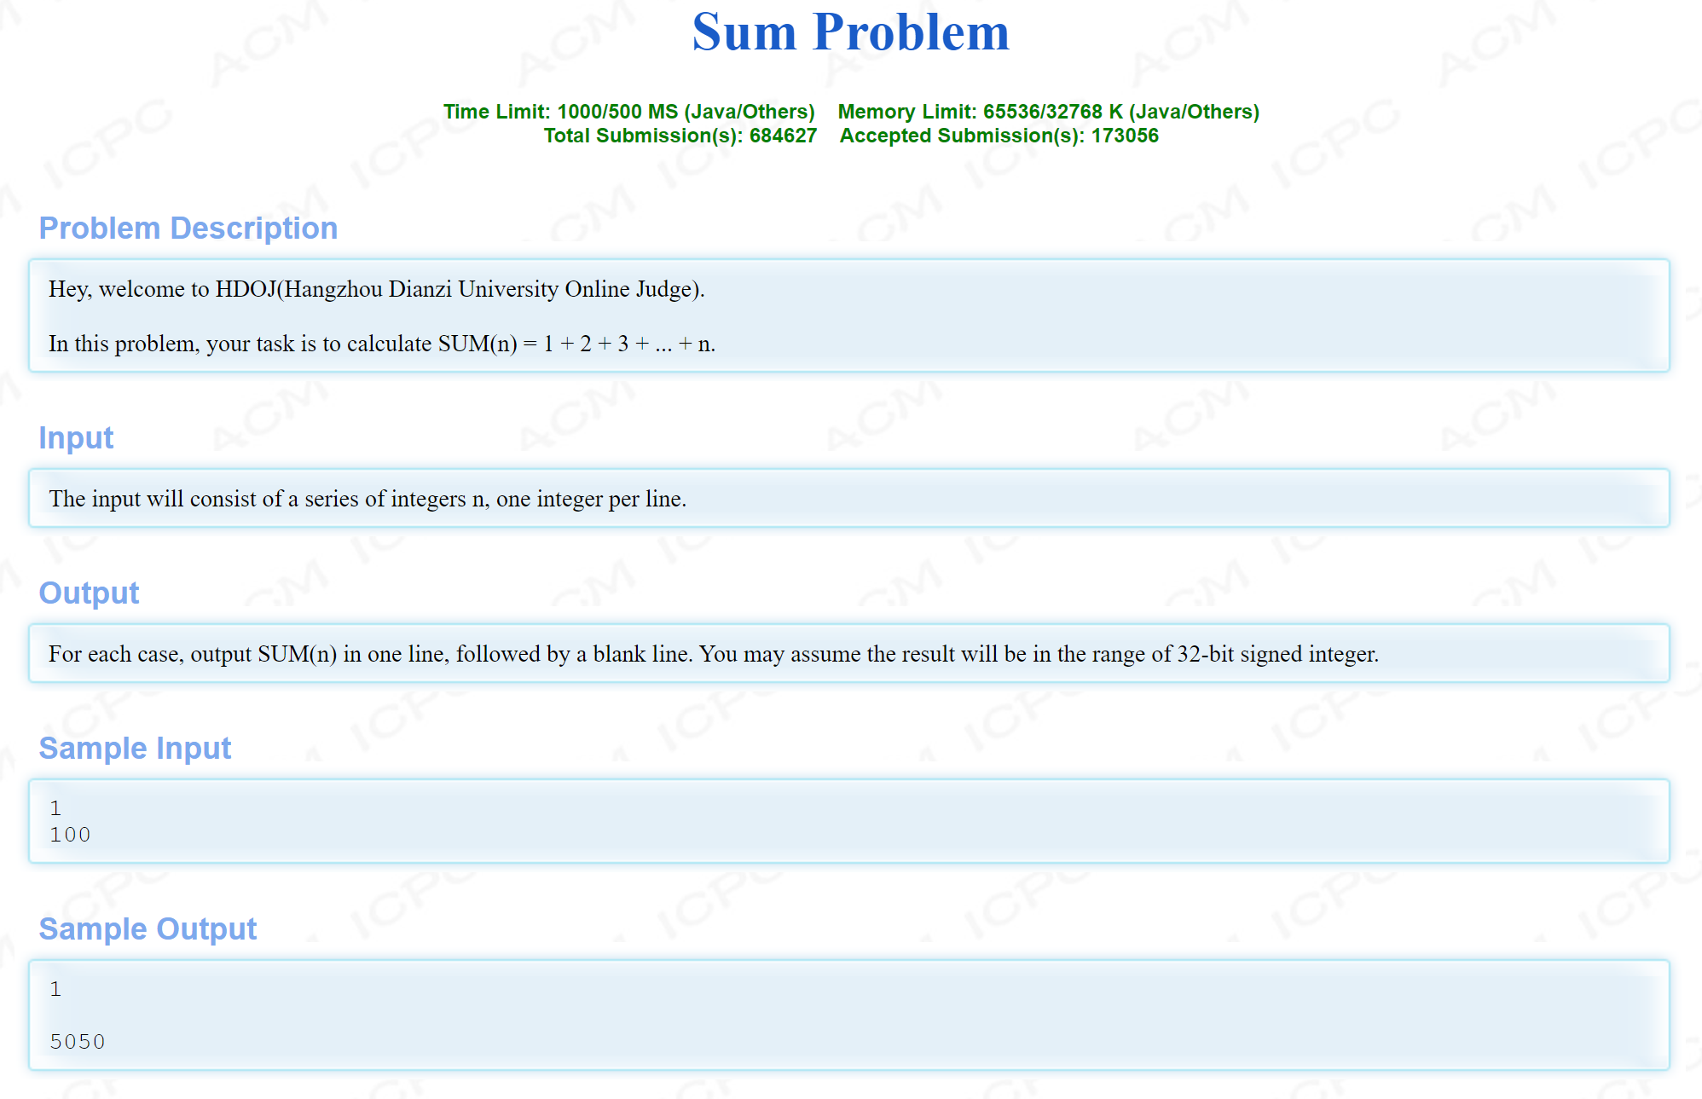
Task: Click the Total Submission(s) count
Action: pyautogui.click(x=681, y=135)
